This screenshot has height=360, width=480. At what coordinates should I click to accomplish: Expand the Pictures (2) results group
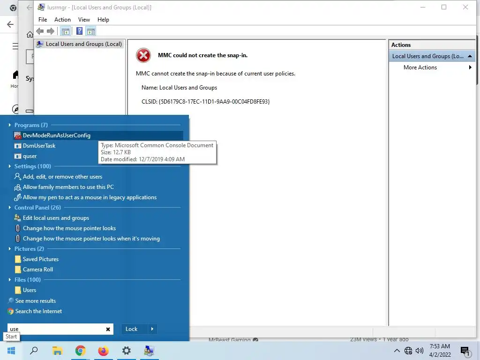click(x=10, y=248)
